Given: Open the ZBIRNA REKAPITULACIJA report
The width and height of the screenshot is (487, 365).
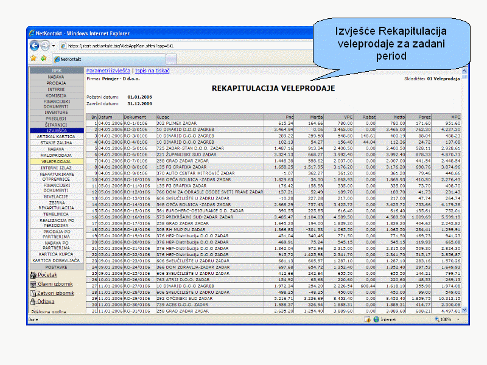Looking at the screenshot, I should (x=56, y=205).
